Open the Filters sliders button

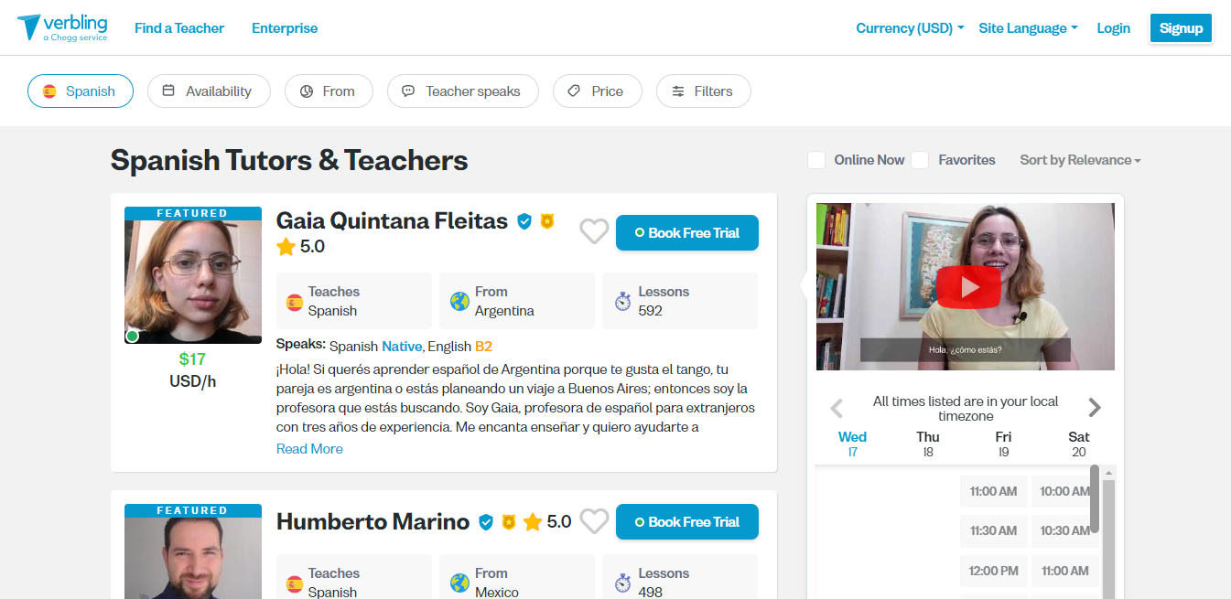coord(703,91)
